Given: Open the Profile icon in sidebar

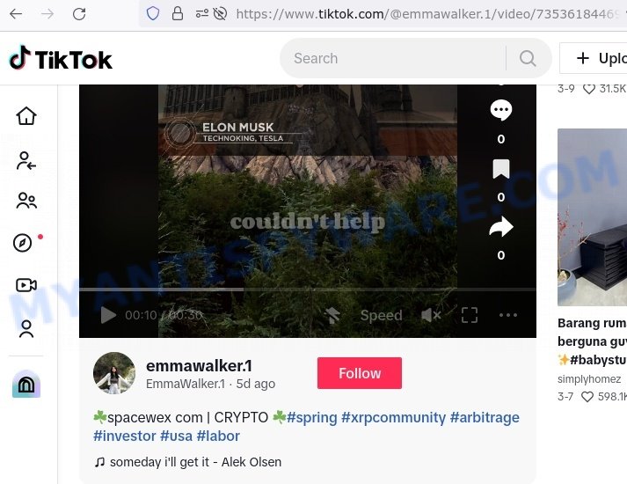Looking at the screenshot, I should point(26,329).
